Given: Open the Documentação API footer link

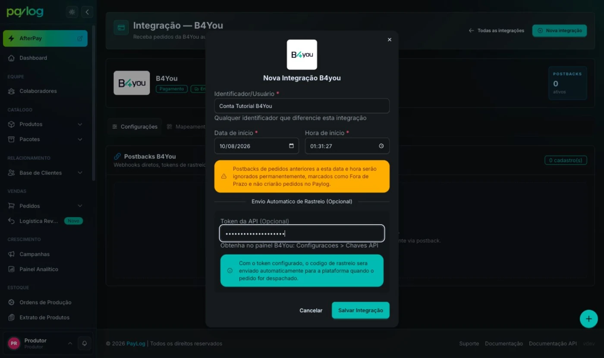Looking at the screenshot, I should pyautogui.click(x=553, y=343).
